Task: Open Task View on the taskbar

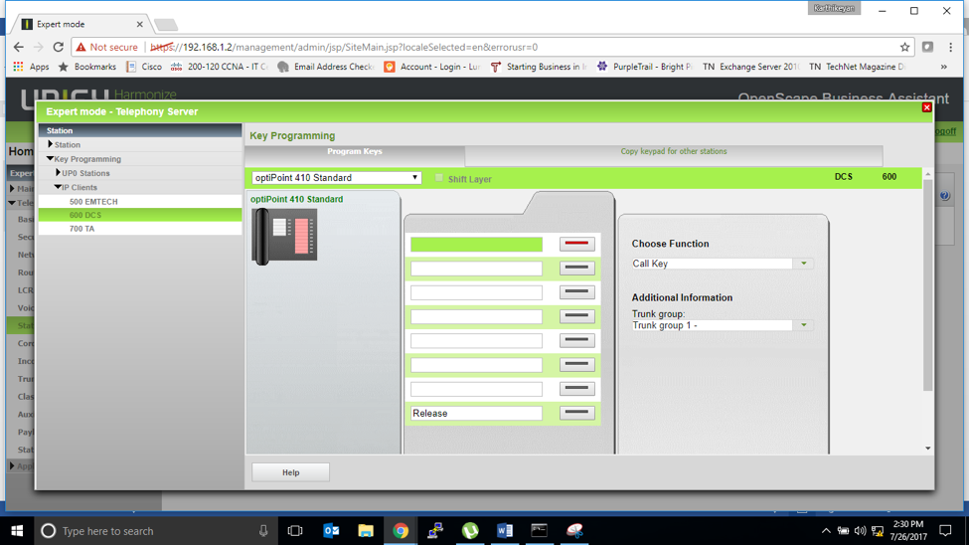Action: pyautogui.click(x=295, y=531)
